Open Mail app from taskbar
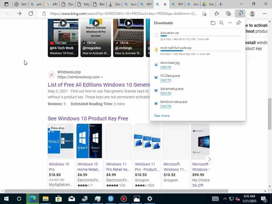This screenshot has width=272, height=204. tap(72, 199)
